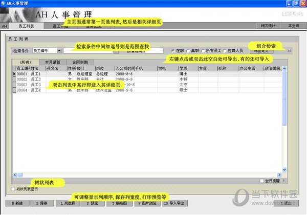Click the 学历 column header

[188, 69]
